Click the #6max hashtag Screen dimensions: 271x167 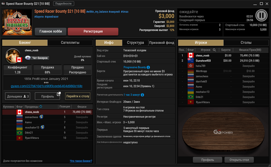coord(125,12)
